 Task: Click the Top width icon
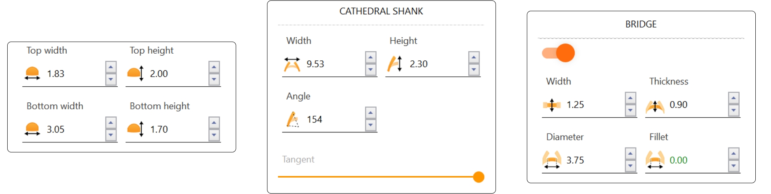click(x=32, y=74)
